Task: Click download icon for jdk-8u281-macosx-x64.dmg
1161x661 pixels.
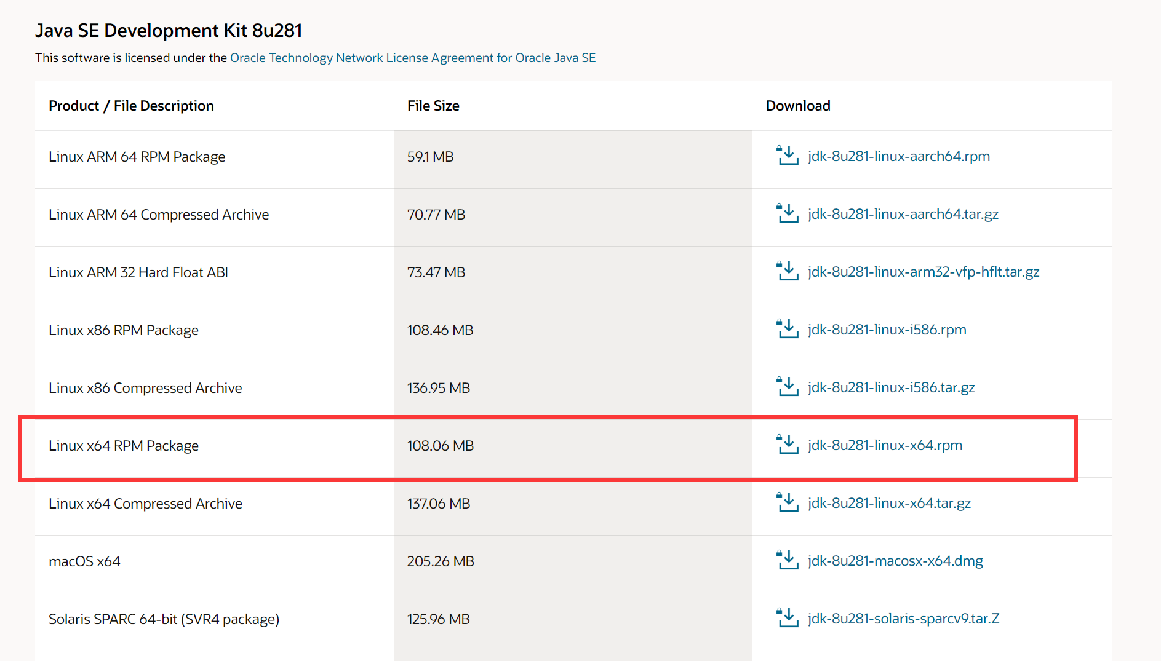Action: coord(787,560)
